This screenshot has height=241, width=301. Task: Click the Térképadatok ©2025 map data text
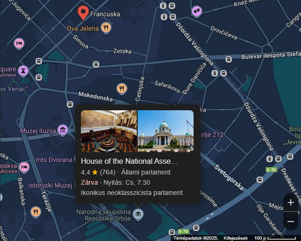196,238
